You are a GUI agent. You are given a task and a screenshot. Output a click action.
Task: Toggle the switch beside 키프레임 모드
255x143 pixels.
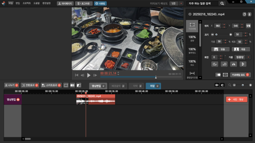(218, 75)
